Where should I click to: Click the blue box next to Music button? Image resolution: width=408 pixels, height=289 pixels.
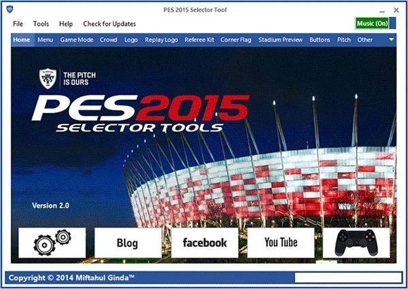point(392,23)
